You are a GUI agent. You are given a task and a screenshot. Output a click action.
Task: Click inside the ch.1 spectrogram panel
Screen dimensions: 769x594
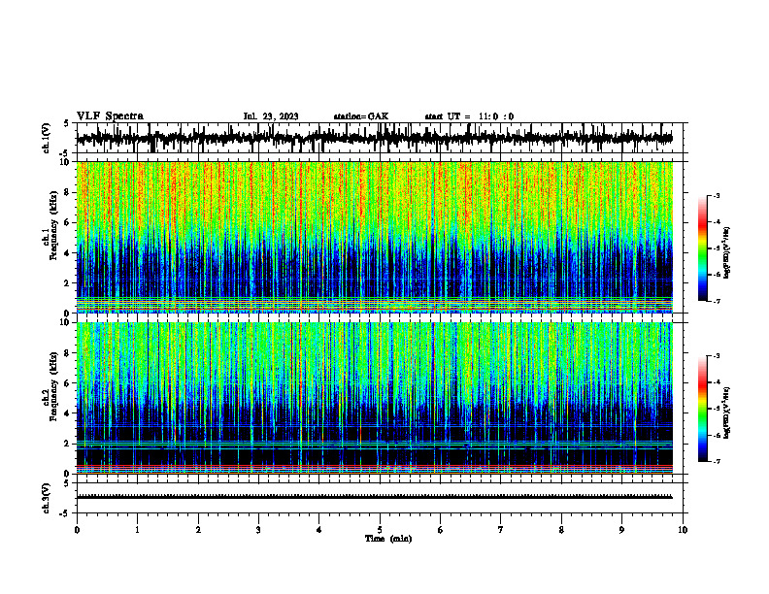(375, 237)
